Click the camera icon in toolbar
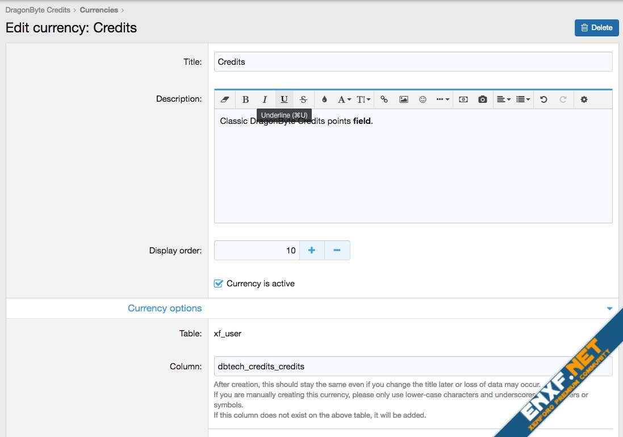The width and height of the screenshot is (623, 437). [483, 99]
